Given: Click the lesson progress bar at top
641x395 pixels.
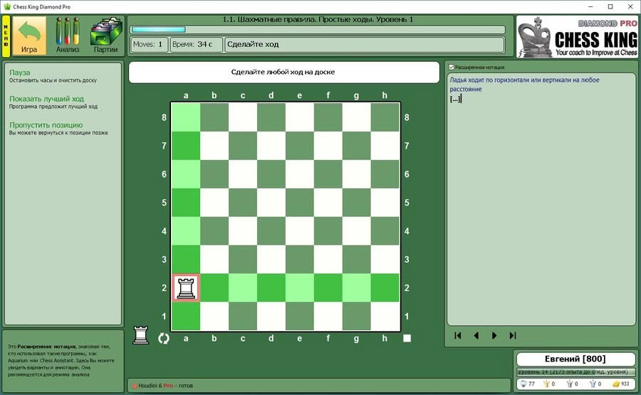Looking at the screenshot, I should (x=317, y=30).
